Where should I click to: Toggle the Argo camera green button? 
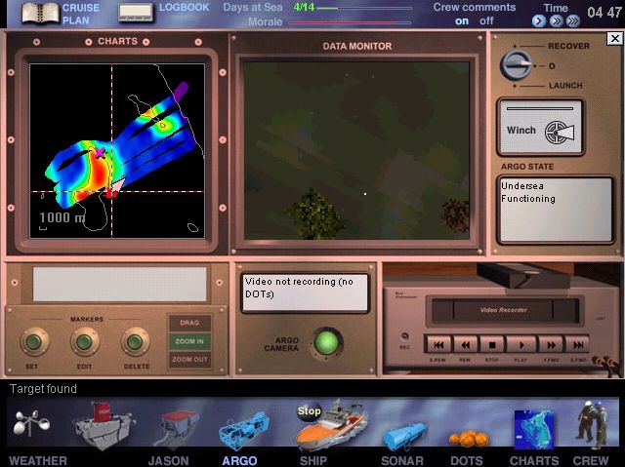click(x=323, y=342)
